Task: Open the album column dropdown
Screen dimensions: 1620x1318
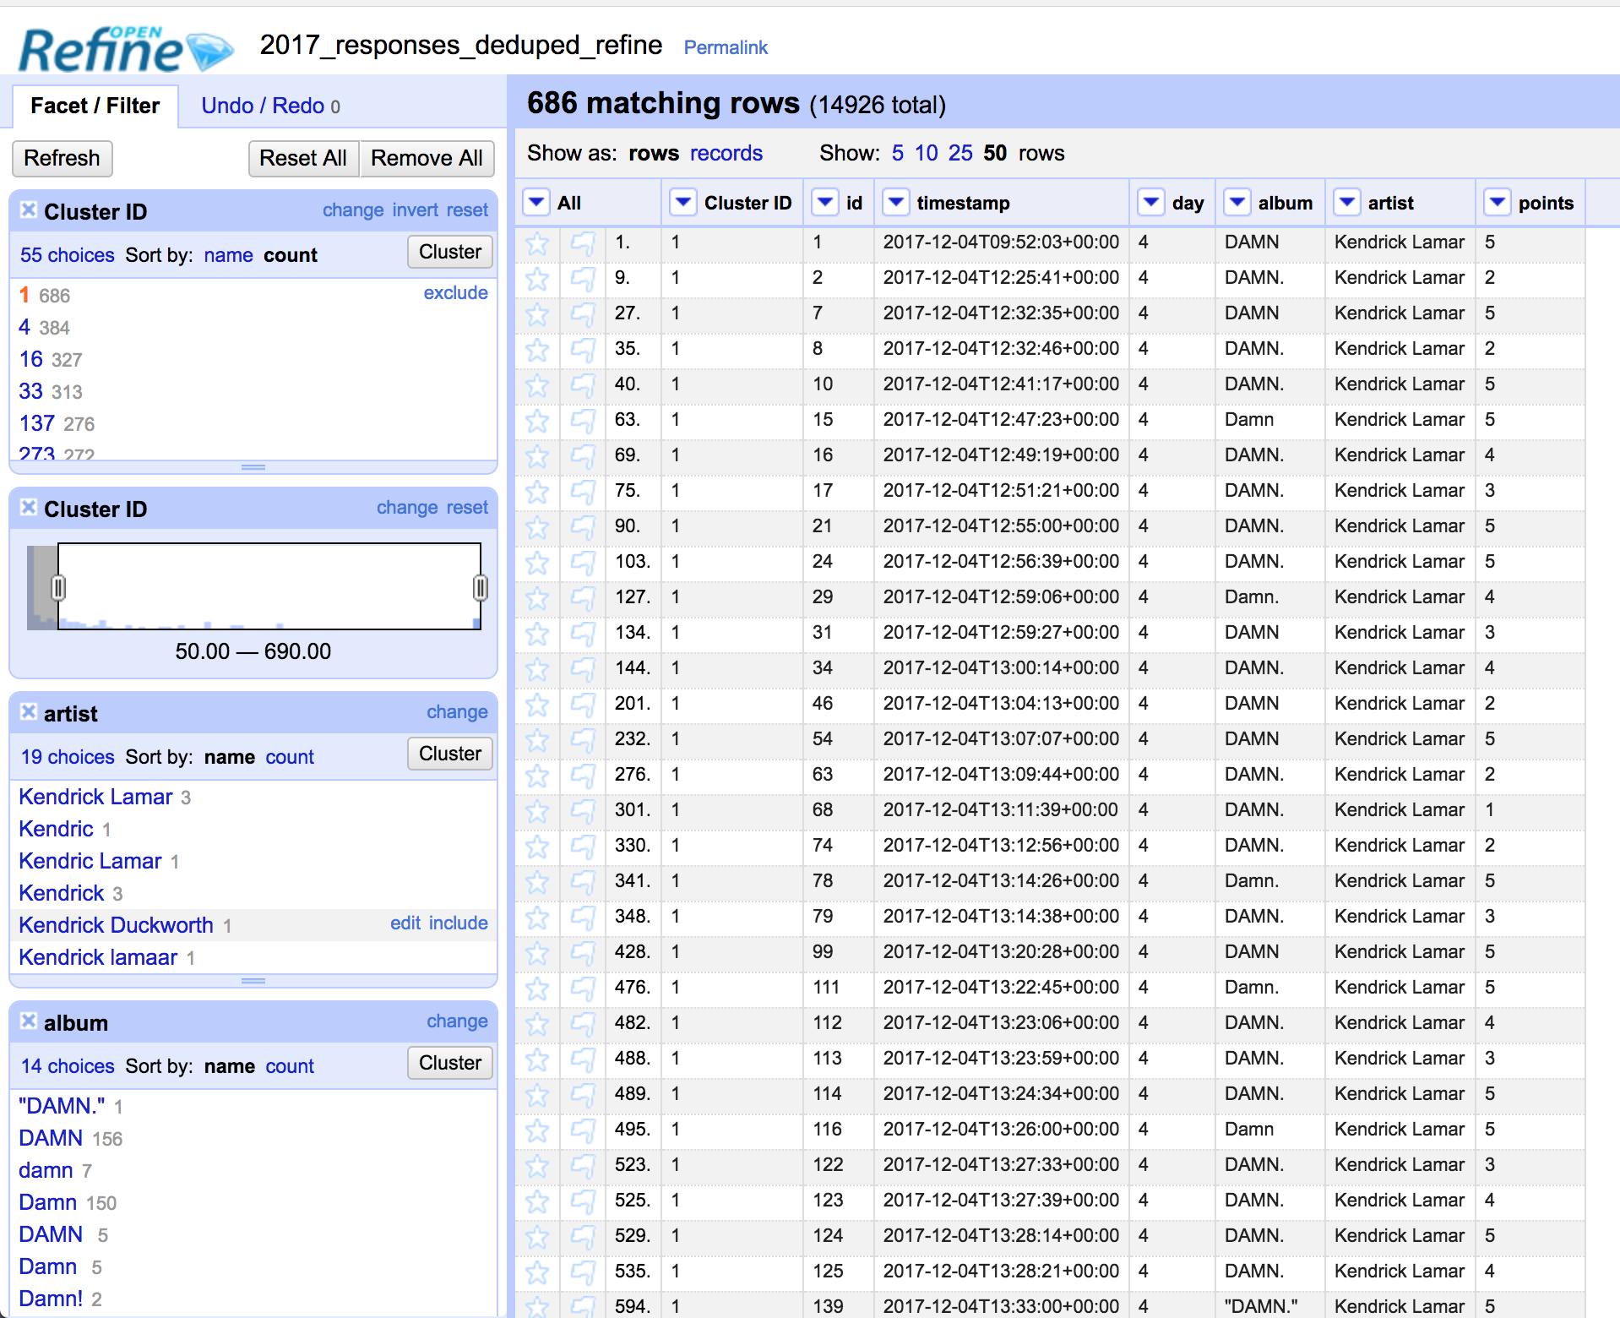Action: click(x=1237, y=203)
